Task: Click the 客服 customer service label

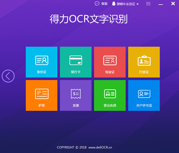Action: pos(104,4)
